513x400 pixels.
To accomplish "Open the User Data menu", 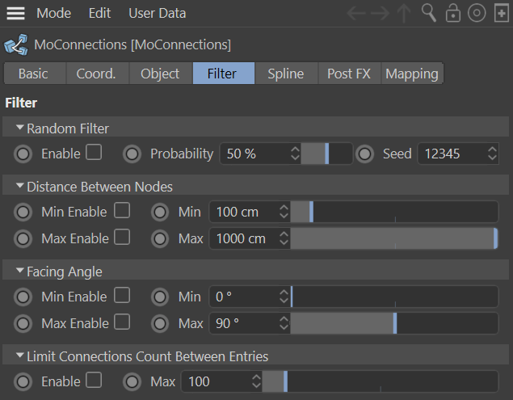I will coord(157,14).
